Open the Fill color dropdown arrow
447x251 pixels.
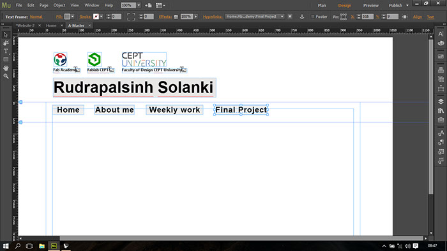72,17
